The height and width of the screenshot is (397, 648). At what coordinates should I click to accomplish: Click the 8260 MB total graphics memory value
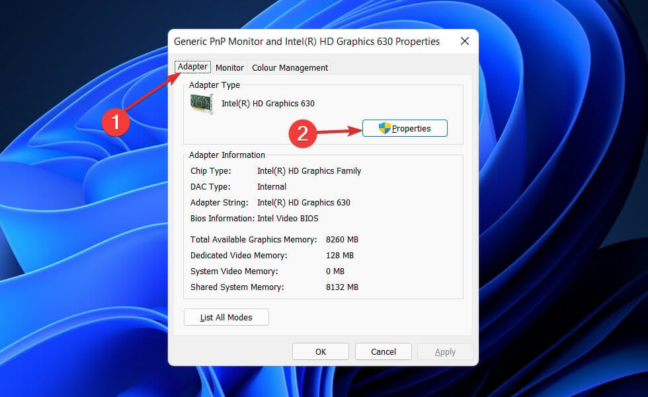(x=343, y=239)
